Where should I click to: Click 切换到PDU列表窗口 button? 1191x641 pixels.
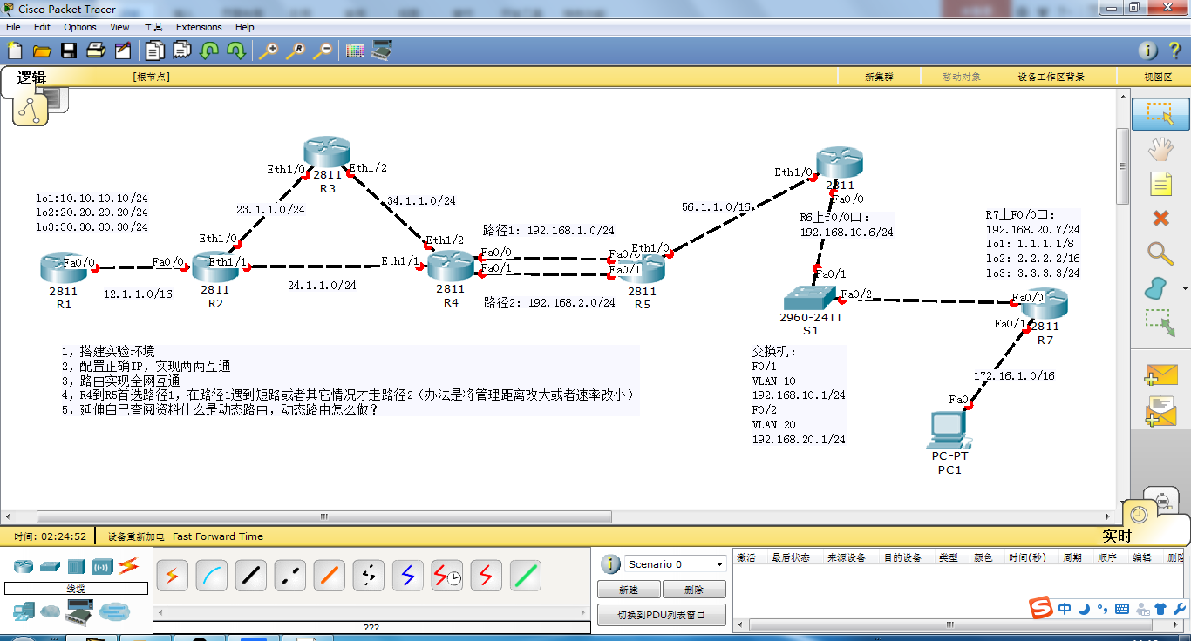tap(662, 615)
